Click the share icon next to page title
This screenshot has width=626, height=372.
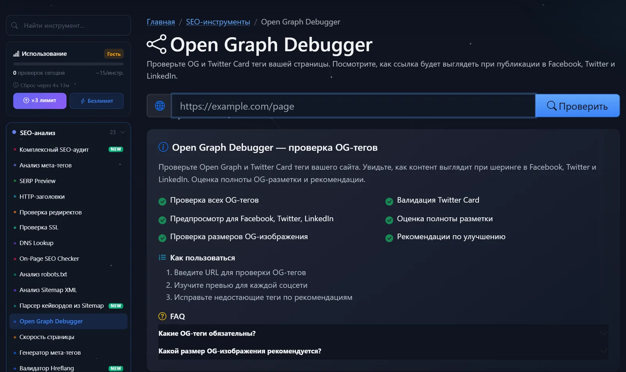156,44
